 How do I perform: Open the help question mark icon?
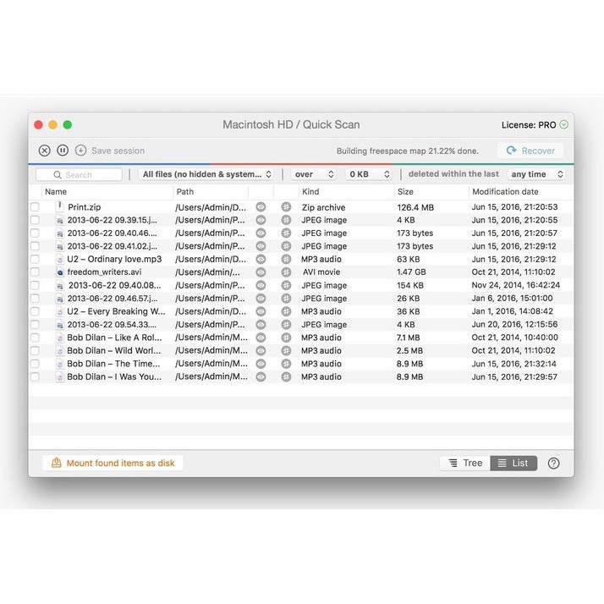tap(553, 463)
